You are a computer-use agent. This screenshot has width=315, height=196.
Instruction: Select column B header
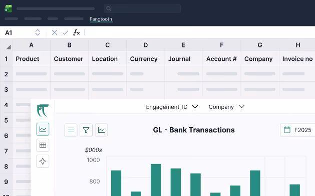[x=69, y=45]
